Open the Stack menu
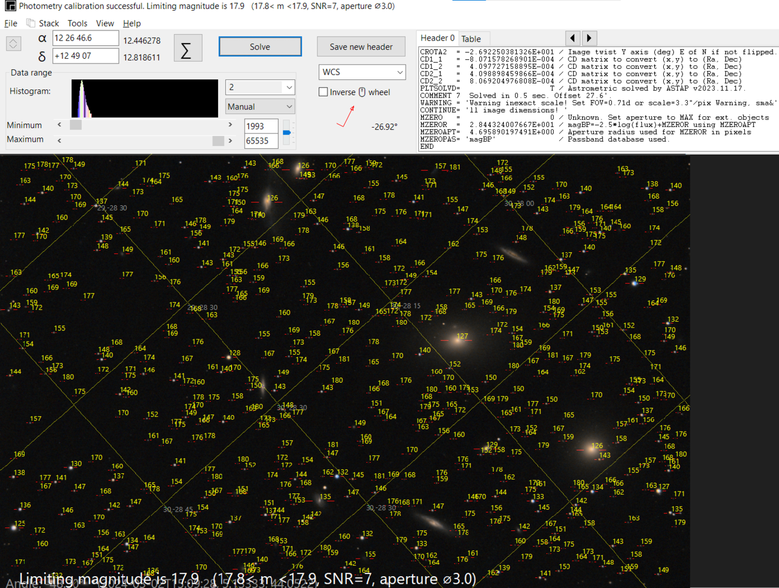Image resolution: width=779 pixels, height=588 pixels. coord(49,23)
